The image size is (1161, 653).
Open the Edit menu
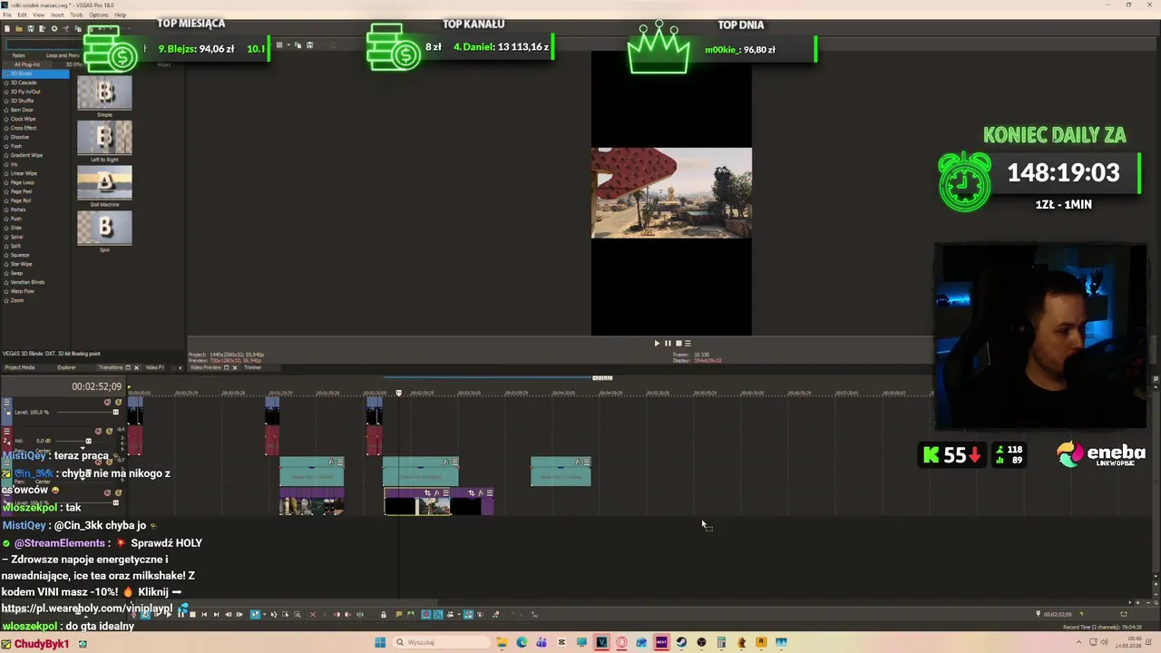point(22,15)
